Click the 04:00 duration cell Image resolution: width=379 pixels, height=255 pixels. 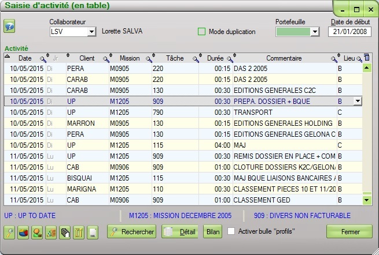[216, 145]
